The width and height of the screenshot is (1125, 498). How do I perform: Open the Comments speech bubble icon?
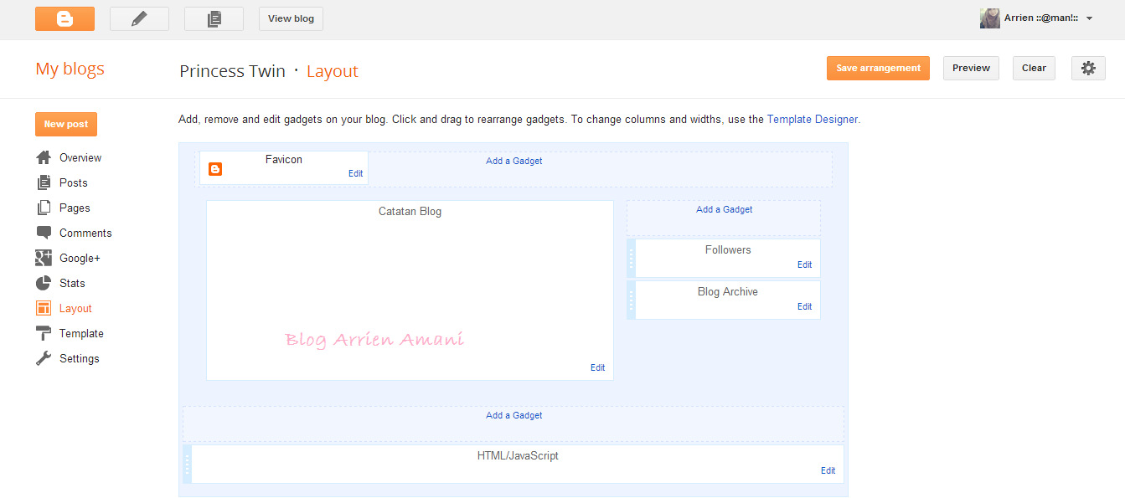coord(43,233)
